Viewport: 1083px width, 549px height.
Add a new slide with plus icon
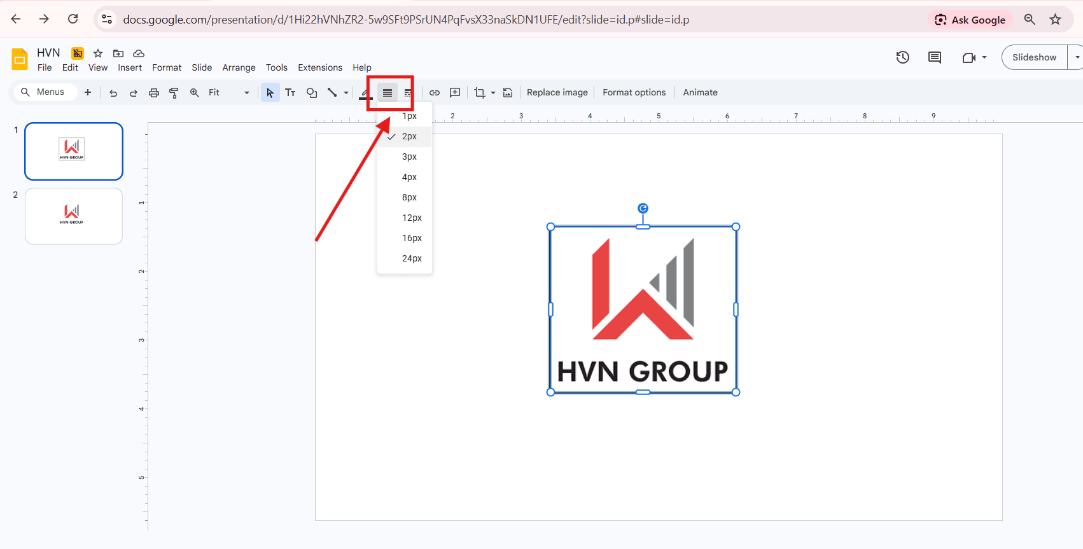(88, 92)
